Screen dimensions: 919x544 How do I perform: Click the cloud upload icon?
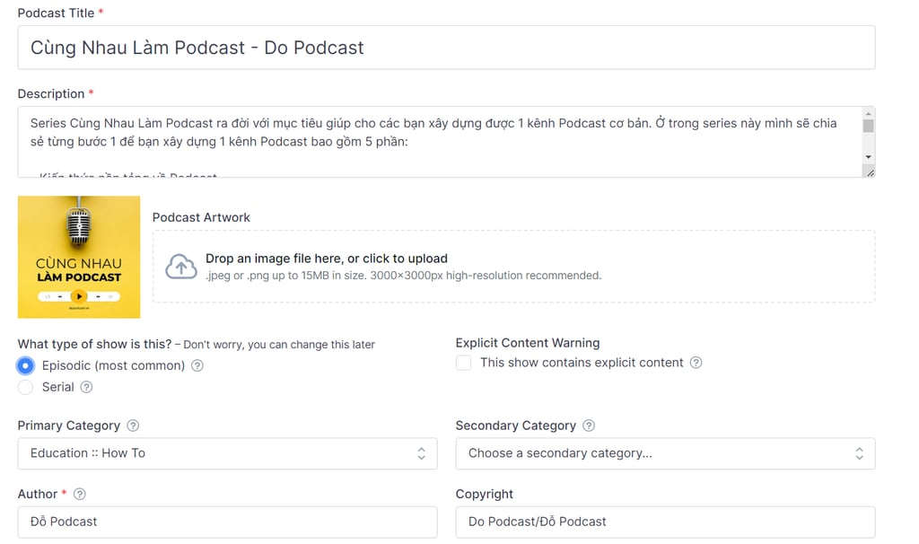181,267
